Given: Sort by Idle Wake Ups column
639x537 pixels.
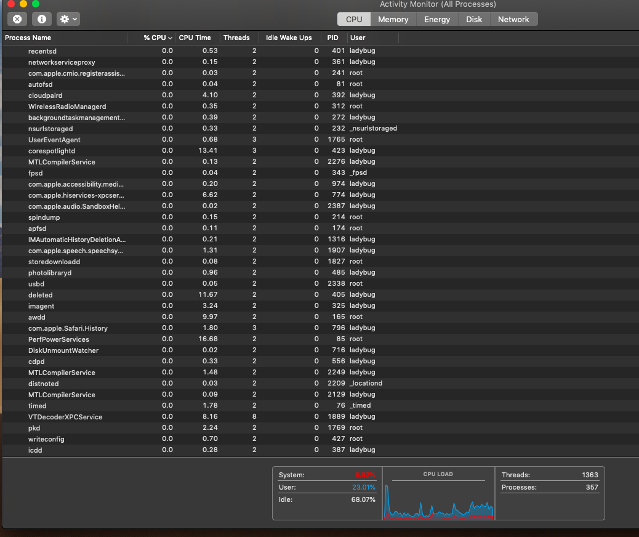Looking at the screenshot, I should pyautogui.click(x=290, y=38).
